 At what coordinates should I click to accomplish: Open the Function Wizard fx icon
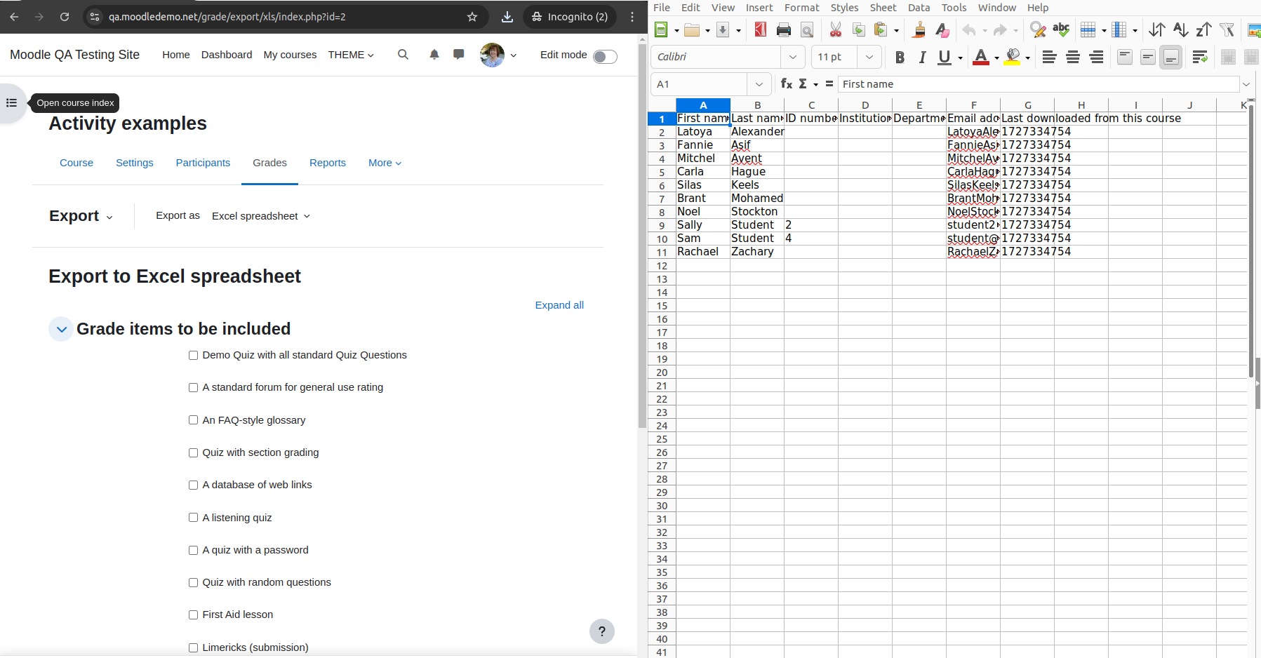pyautogui.click(x=787, y=84)
